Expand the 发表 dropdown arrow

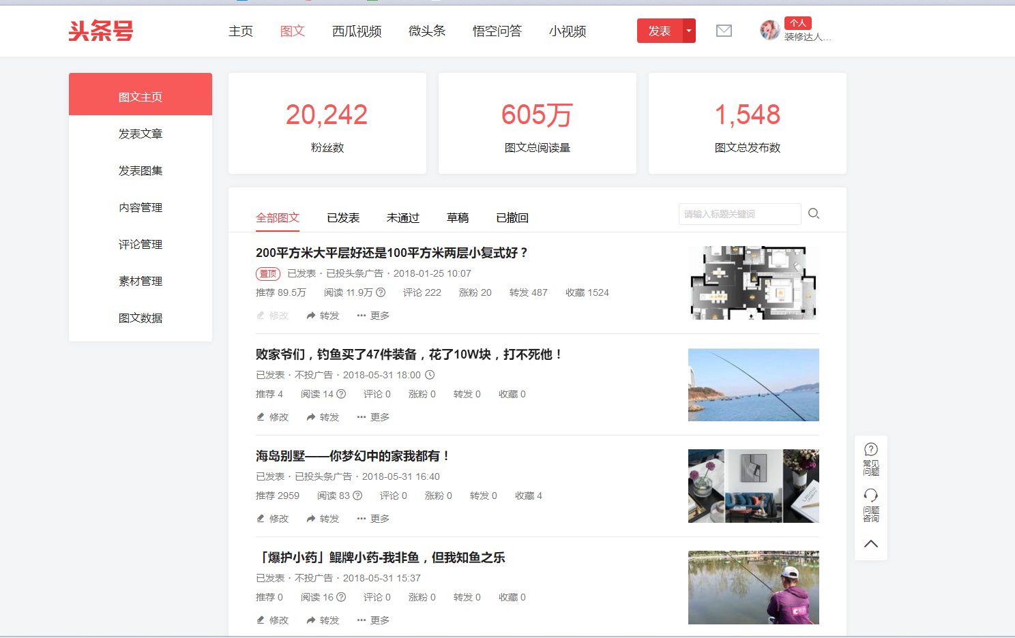click(x=689, y=31)
